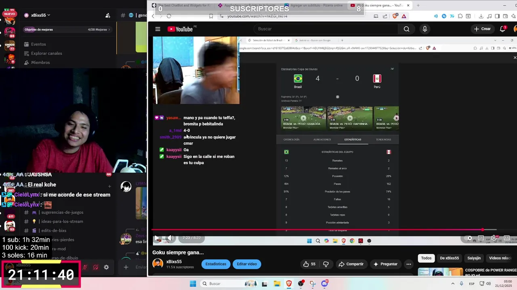Screen dimensions: 517x290
Task: Show hidden system tray icons chevron
Action: (452, 284)
